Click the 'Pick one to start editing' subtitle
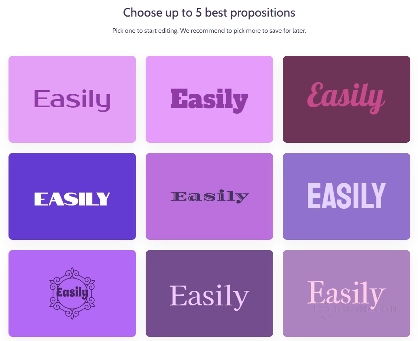 click(209, 31)
